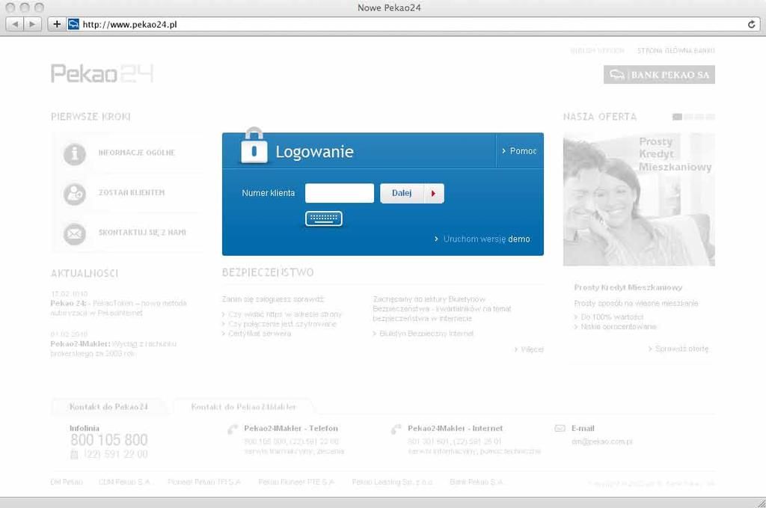The height and width of the screenshot is (508, 766).
Task: Click the red arrow on the Dalej button
Action: (433, 194)
